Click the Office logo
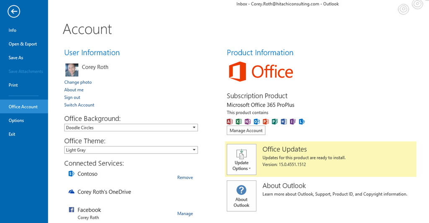Image resolution: width=429 pixels, height=223 pixels. pyautogui.click(x=261, y=72)
